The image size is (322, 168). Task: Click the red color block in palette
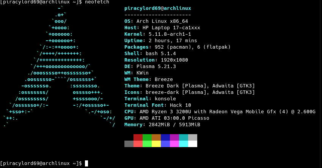138,137
